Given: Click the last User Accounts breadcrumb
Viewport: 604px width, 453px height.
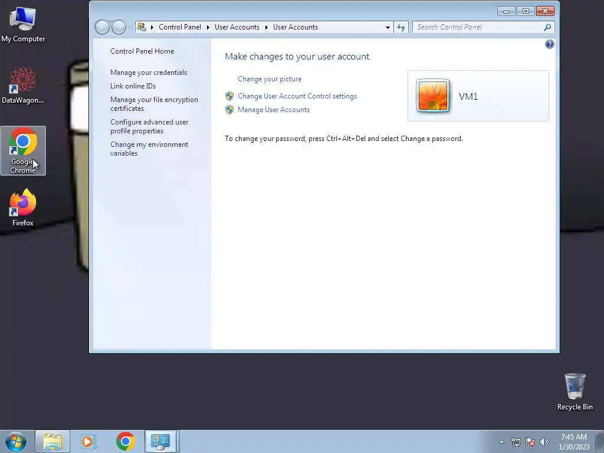Looking at the screenshot, I should tap(296, 27).
